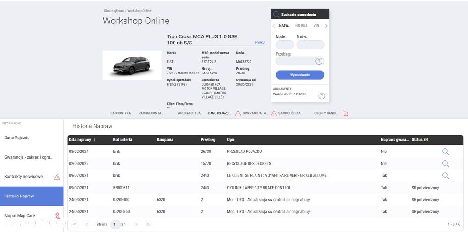Click the Model input field

285,45
